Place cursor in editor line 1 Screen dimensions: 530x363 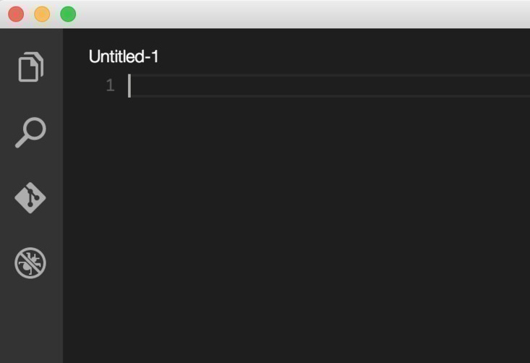point(330,85)
